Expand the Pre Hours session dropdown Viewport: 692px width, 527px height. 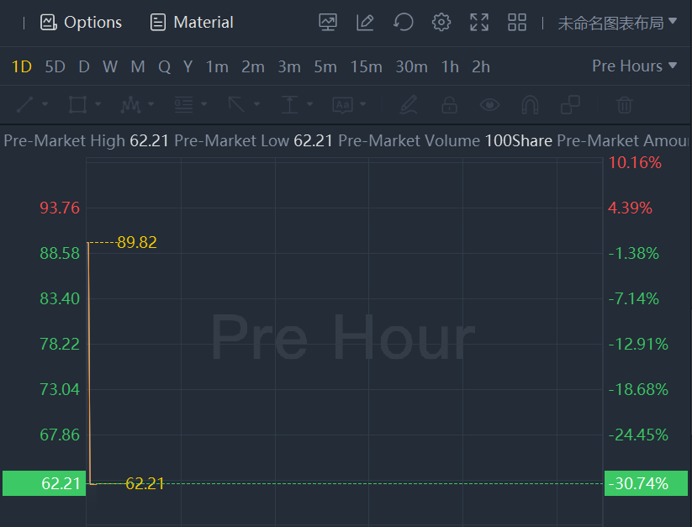[634, 66]
